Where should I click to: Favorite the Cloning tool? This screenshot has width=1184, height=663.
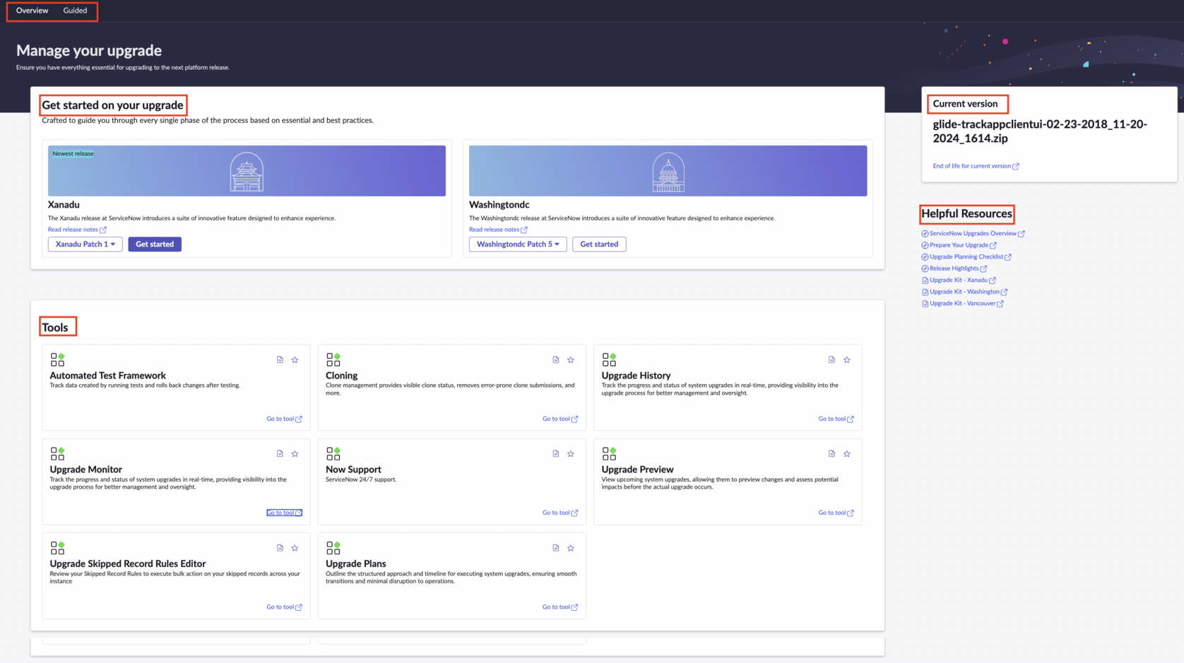point(571,360)
